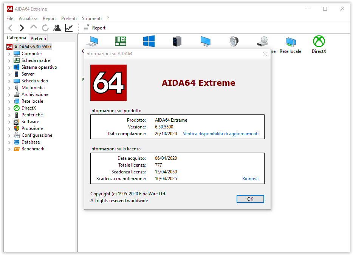Open the ? help menu

pos(108,19)
